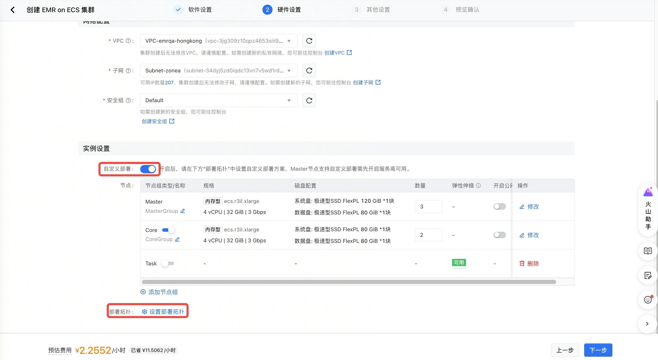The height and width of the screenshot is (360, 658).
Task: Open the create security group link
Action: (x=158, y=121)
